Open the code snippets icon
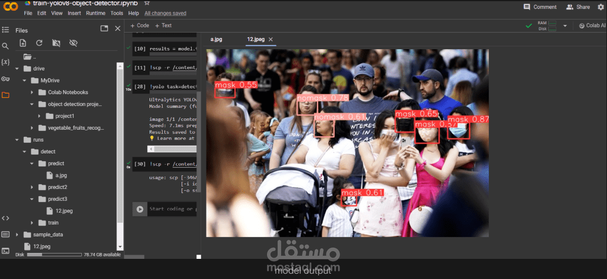The width and height of the screenshot is (607, 279). (x=5, y=218)
